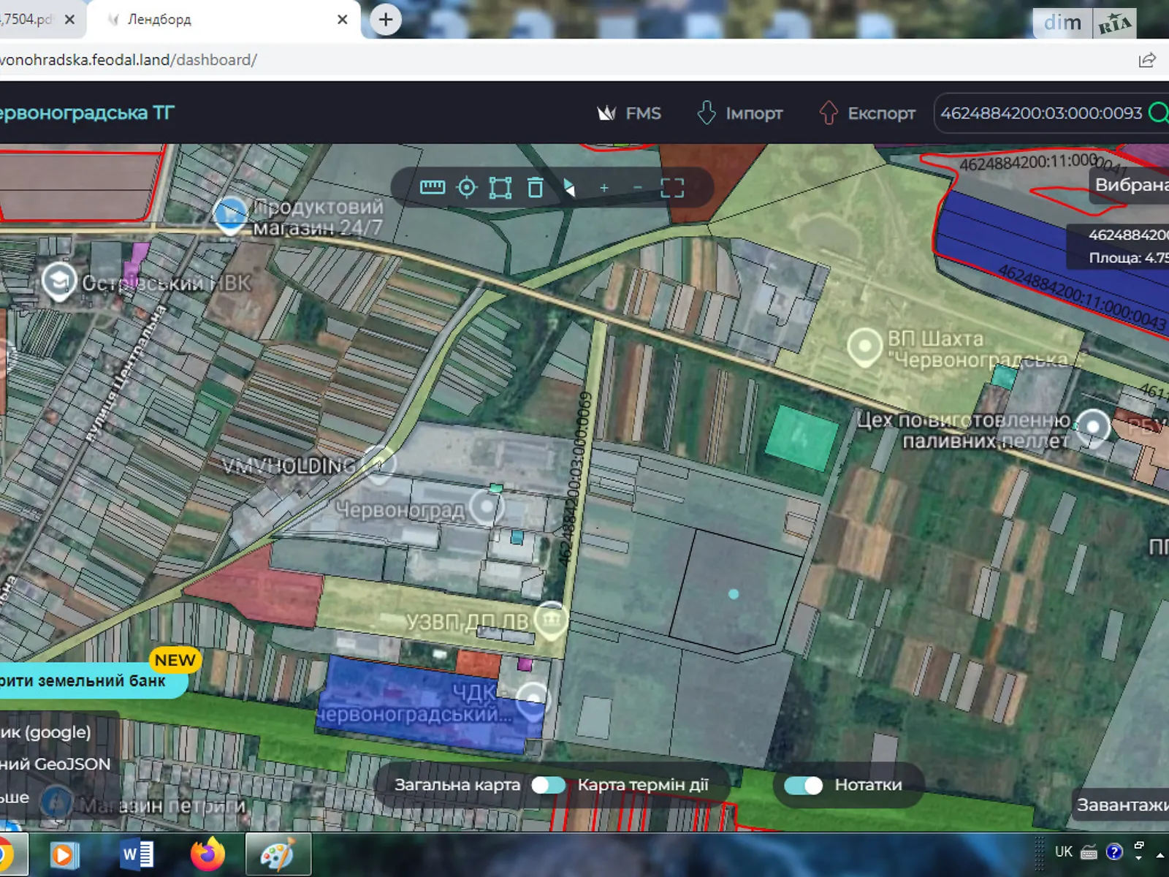Open Firefox from the taskbar

point(207,854)
